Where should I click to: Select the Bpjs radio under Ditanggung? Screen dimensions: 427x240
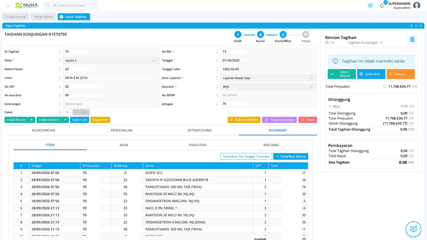pyautogui.click(x=330, y=106)
